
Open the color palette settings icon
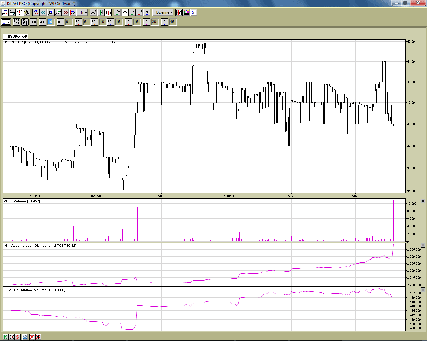186,12
